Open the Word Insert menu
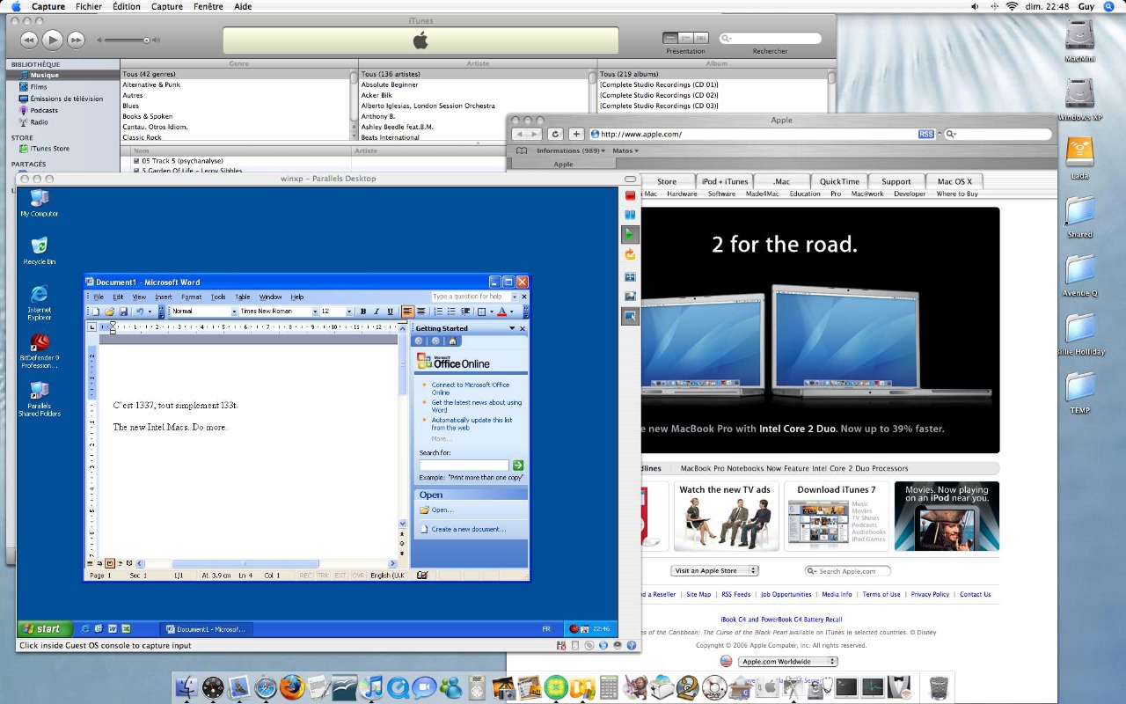This screenshot has height=704, width=1126. coord(164,297)
